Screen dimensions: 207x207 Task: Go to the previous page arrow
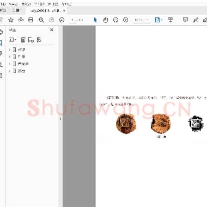click(51, 20)
